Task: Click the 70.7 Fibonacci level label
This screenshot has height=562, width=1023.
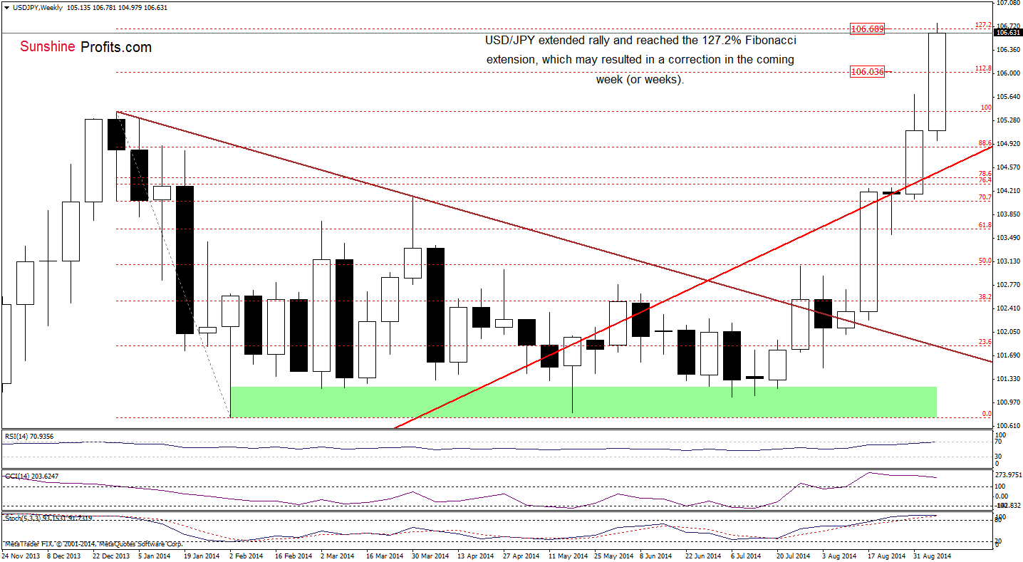Action: click(985, 197)
